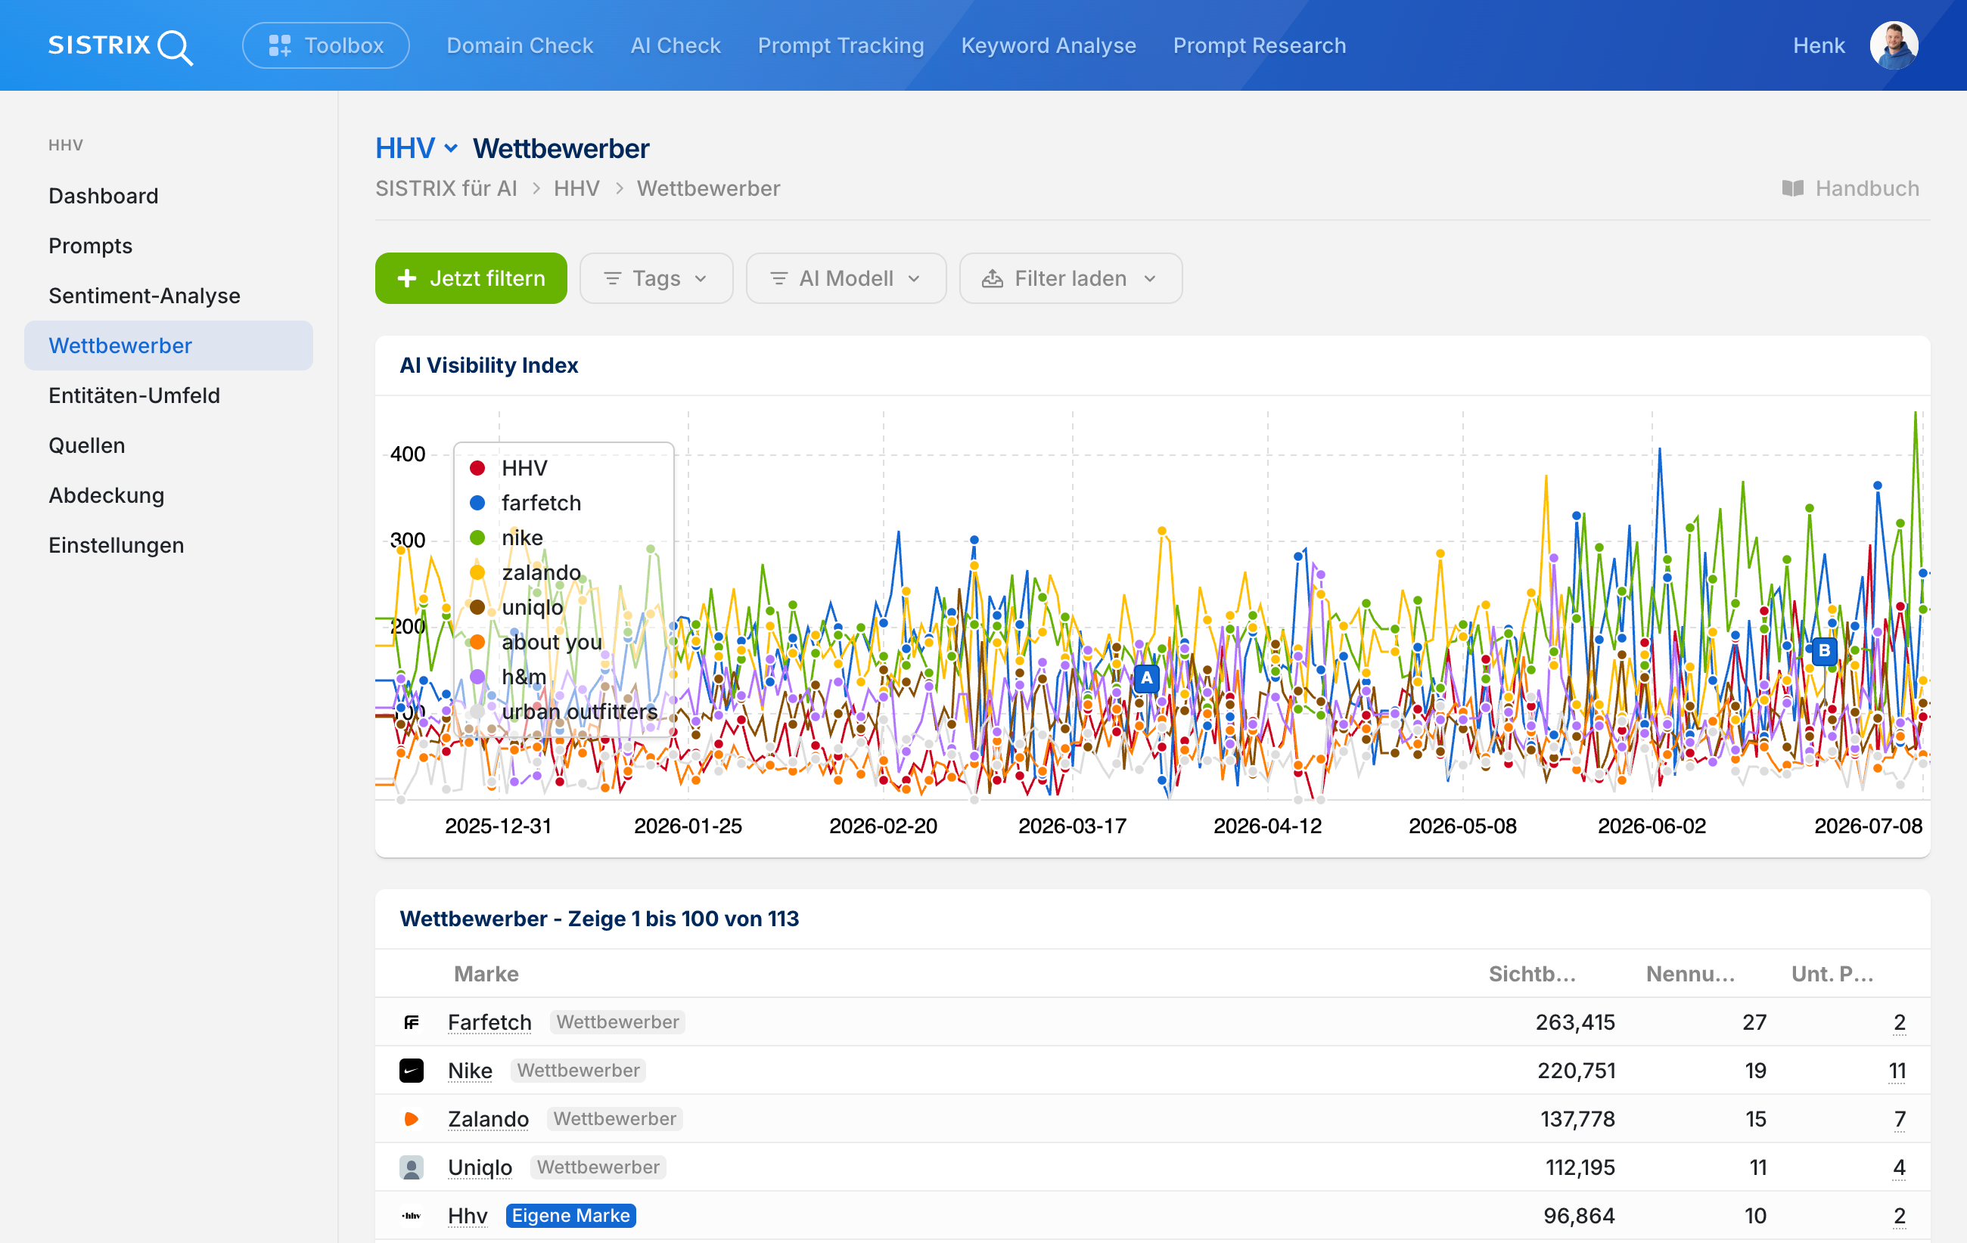Viewport: 1967px width, 1243px height.
Task: Open the Hhv brand link
Action: (x=468, y=1215)
